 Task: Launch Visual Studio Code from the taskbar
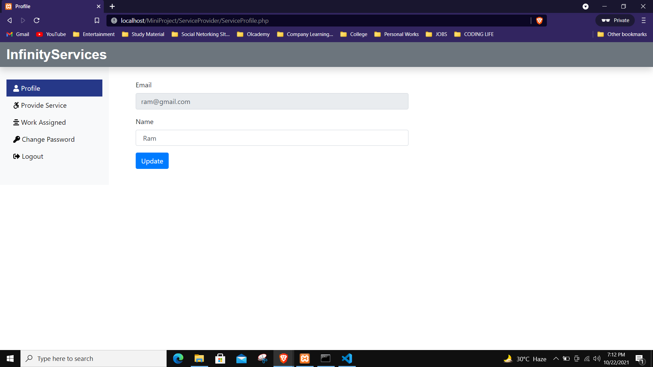(347, 358)
